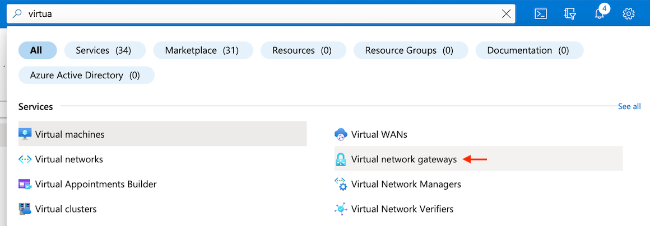Clear the search box with X

click(506, 13)
